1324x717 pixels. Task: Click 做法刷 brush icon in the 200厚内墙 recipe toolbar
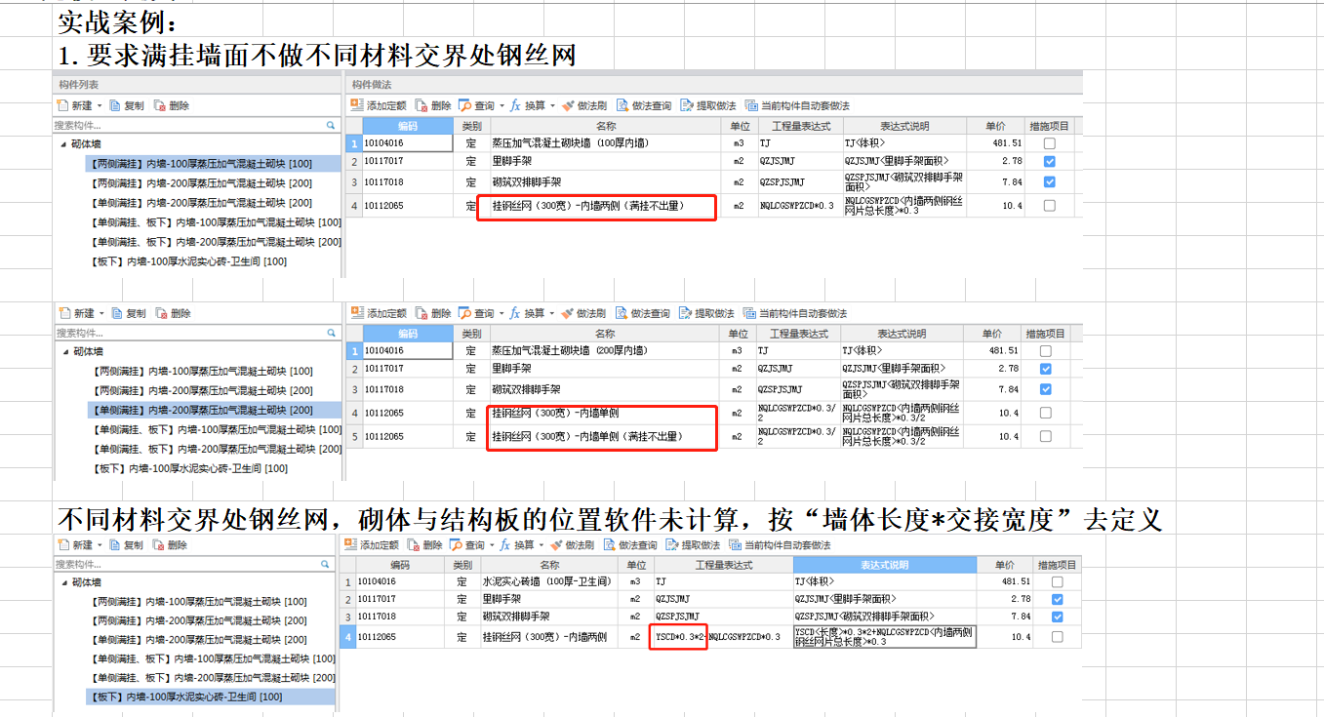567,313
